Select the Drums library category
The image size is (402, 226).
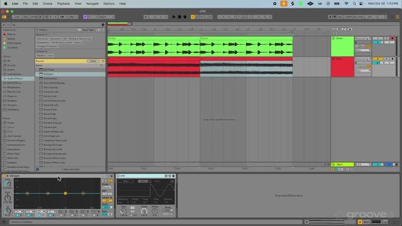11,70
